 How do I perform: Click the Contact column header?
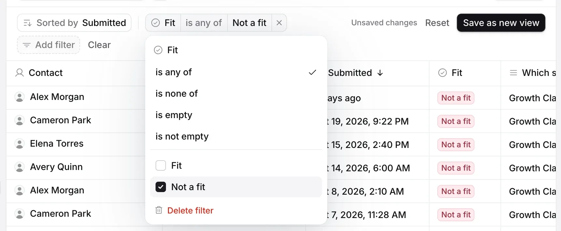tap(46, 73)
